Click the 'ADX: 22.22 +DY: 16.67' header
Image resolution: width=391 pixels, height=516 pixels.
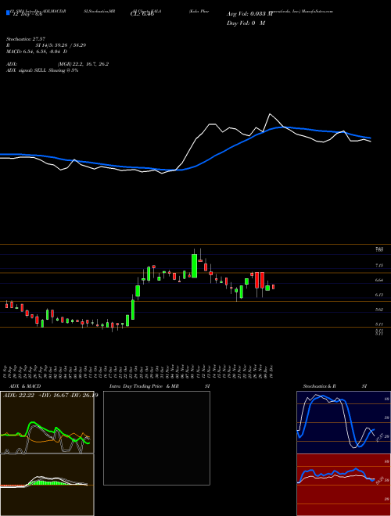pyautogui.click(x=34, y=395)
